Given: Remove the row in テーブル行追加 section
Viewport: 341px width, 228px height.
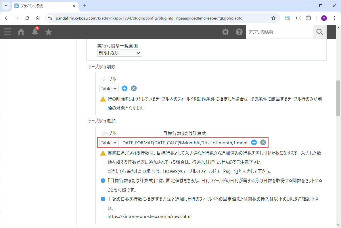Looking at the screenshot, I should tap(263, 142).
